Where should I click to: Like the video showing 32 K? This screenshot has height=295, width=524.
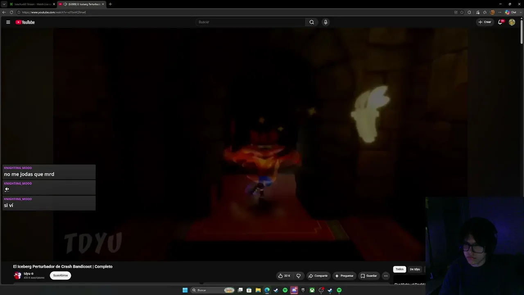tap(285, 276)
